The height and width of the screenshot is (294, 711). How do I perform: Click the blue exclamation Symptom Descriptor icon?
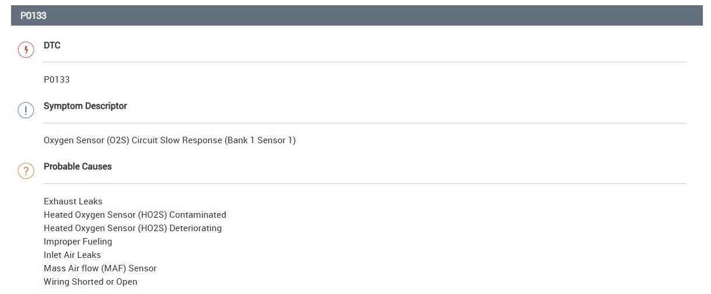26,110
